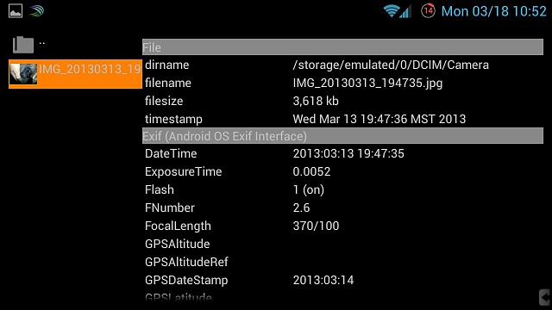
Task: Tap the Exif (Android OS Exif Interface) header
Action: (342, 136)
